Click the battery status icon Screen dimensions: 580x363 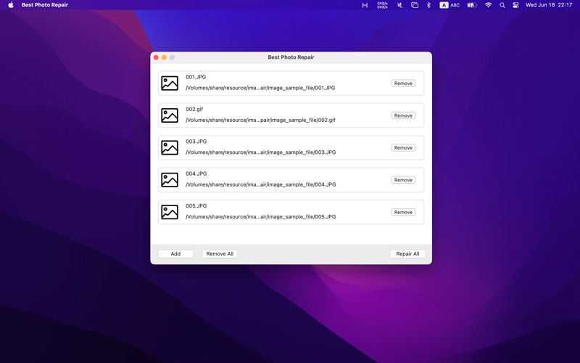472,5
